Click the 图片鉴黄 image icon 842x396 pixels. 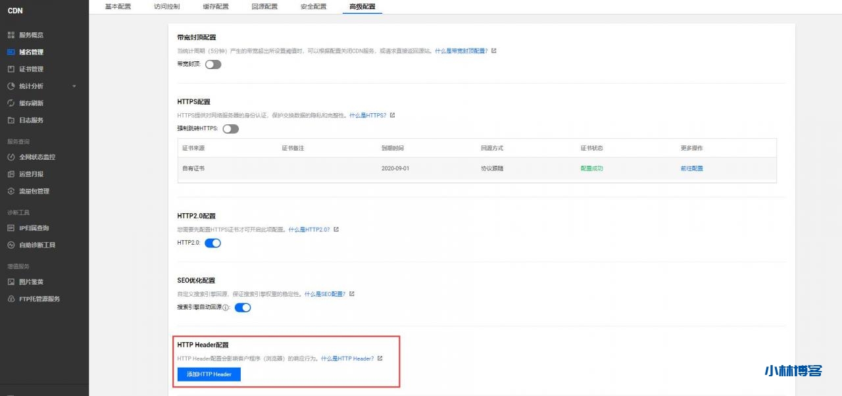tap(11, 282)
